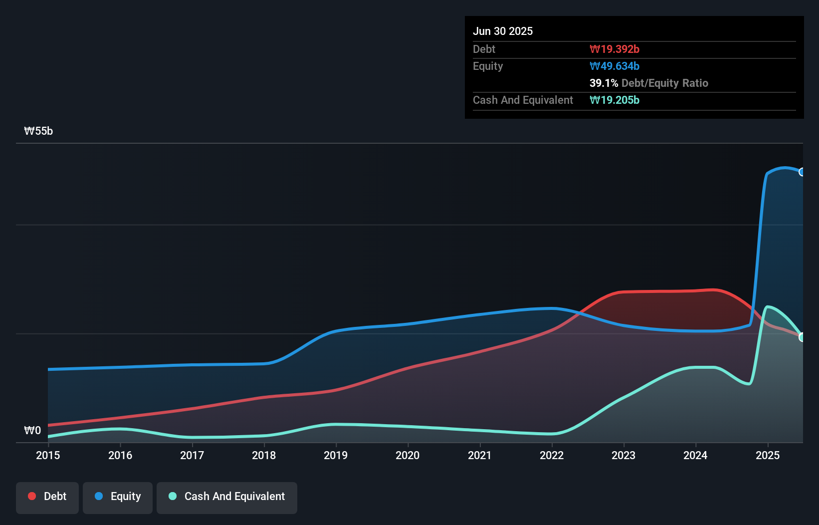Select the 2025 year label on the axis
Viewport: 819px width, 525px height.
768,455
